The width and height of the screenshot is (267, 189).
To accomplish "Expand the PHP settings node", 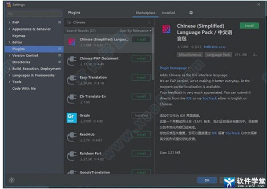I will coord(9,23).
